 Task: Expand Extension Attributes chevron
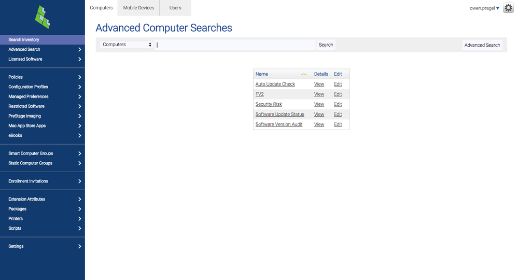click(x=80, y=199)
